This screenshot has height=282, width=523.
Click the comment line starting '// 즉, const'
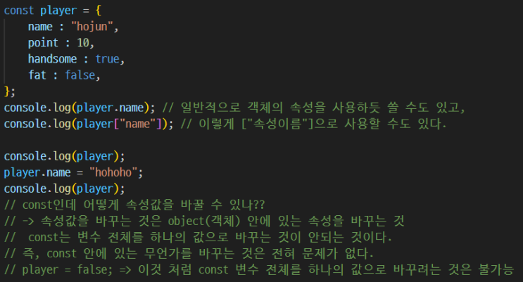[x=189, y=254]
